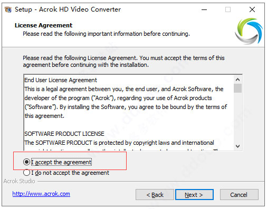Click the Acrok swirl logo

pyautogui.click(x=249, y=31)
